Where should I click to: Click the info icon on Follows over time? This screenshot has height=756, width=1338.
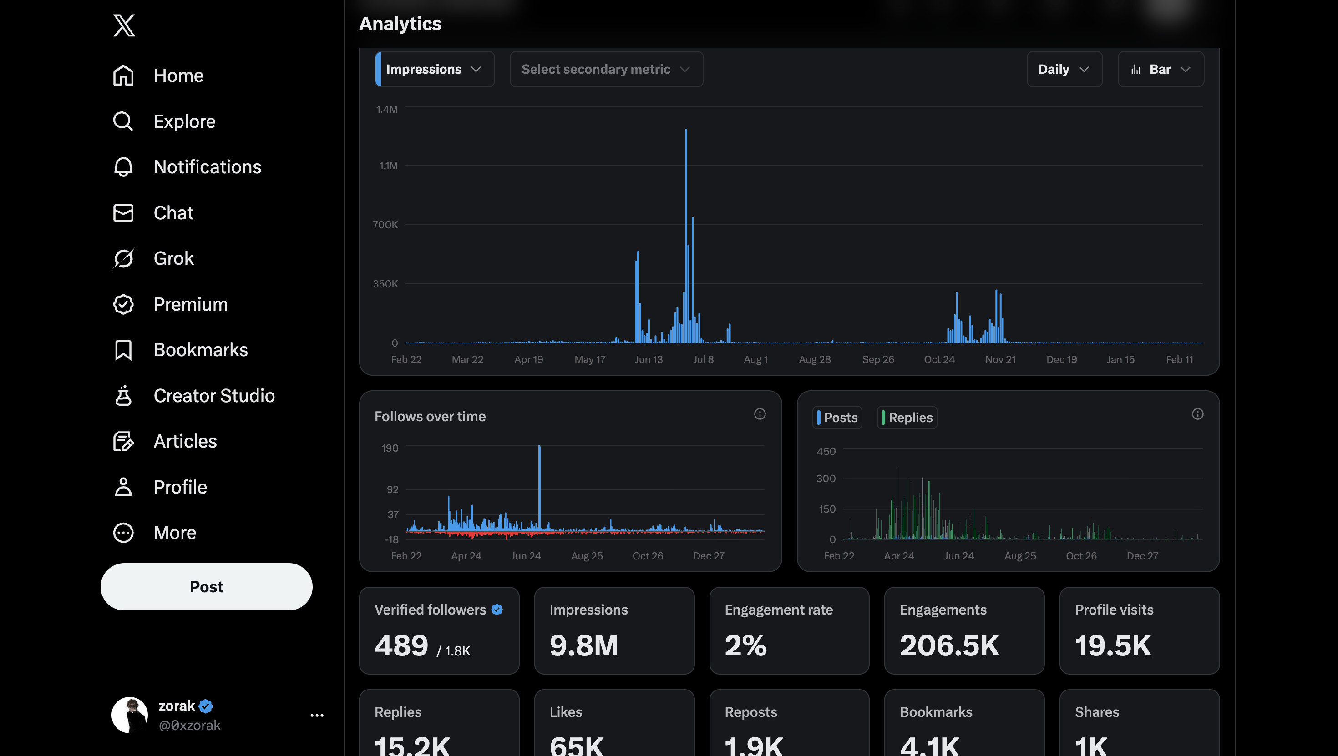pos(760,414)
